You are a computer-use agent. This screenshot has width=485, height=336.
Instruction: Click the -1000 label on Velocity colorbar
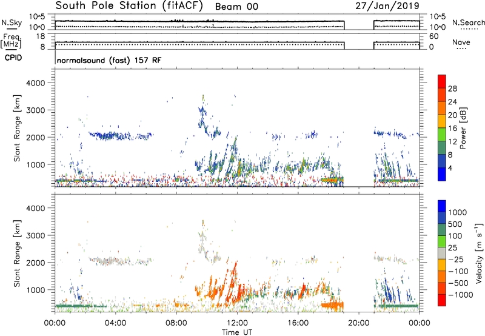460,295
